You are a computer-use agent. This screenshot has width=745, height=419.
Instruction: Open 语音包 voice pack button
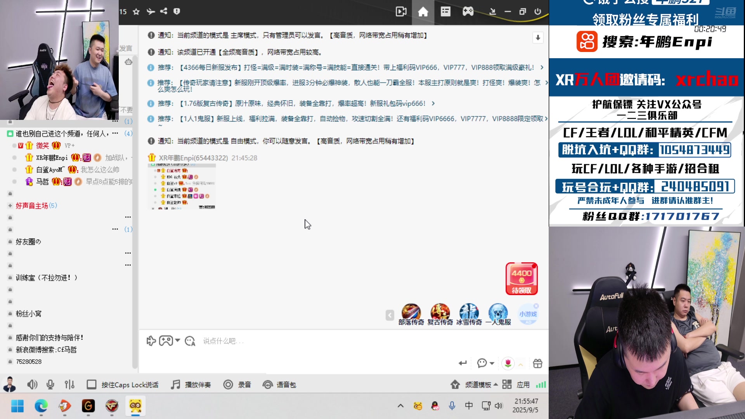pos(279,384)
